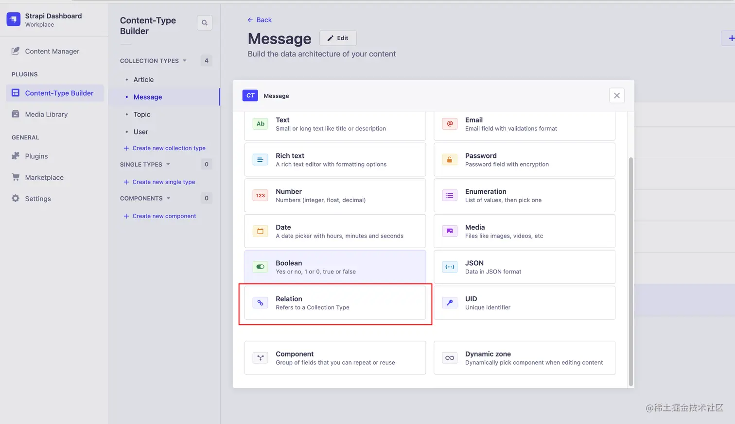The width and height of the screenshot is (735, 424).
Task: Click the Strapi Dashboard logo icon
Action: click(14, 19)
